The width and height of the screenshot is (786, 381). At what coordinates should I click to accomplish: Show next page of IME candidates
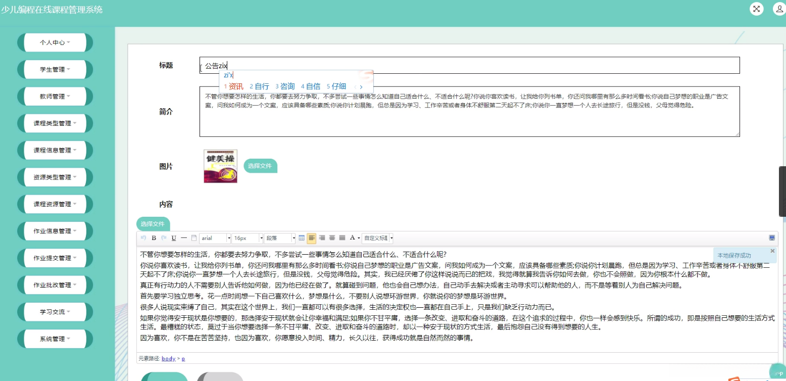(x=361, y=87)
